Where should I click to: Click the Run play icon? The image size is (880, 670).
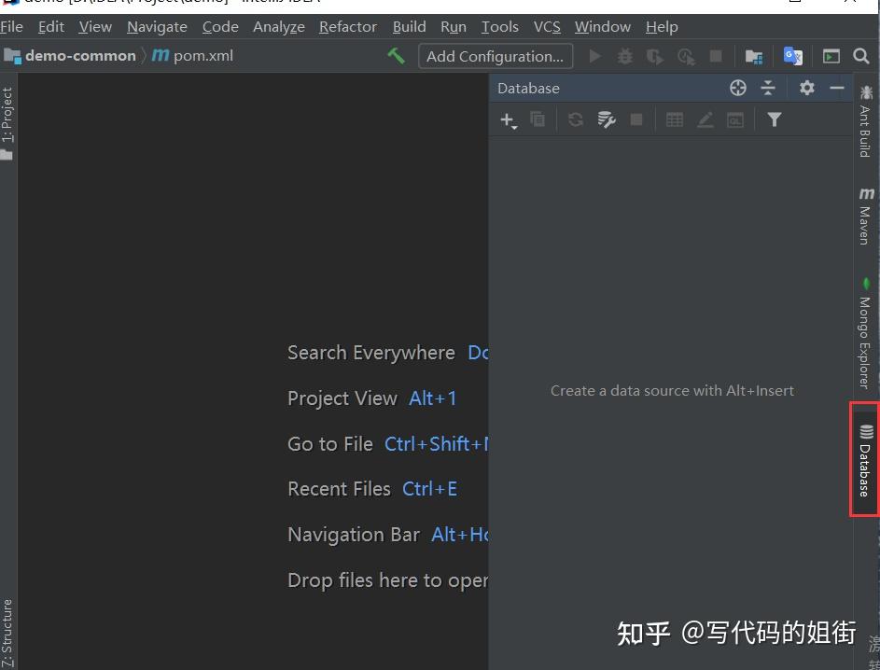coord(594,56)
